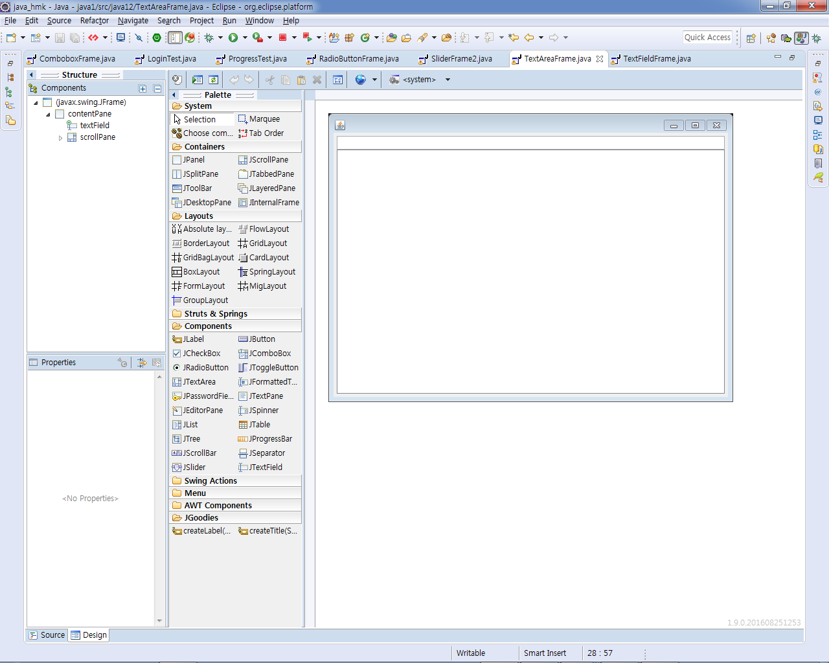Screen dimensions: 829x663
Task: Pick JButton from the palette
Action: 257,339
